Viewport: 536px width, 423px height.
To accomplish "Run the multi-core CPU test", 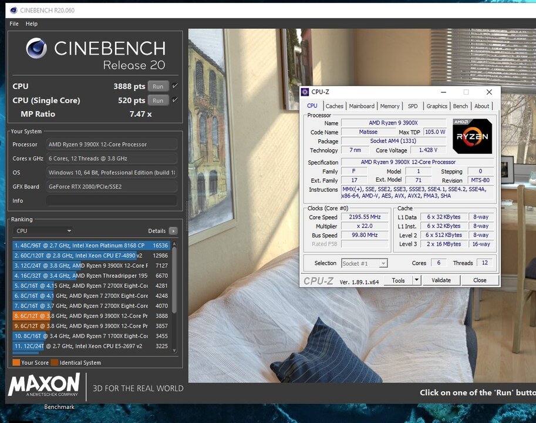I will coord(158,86).
